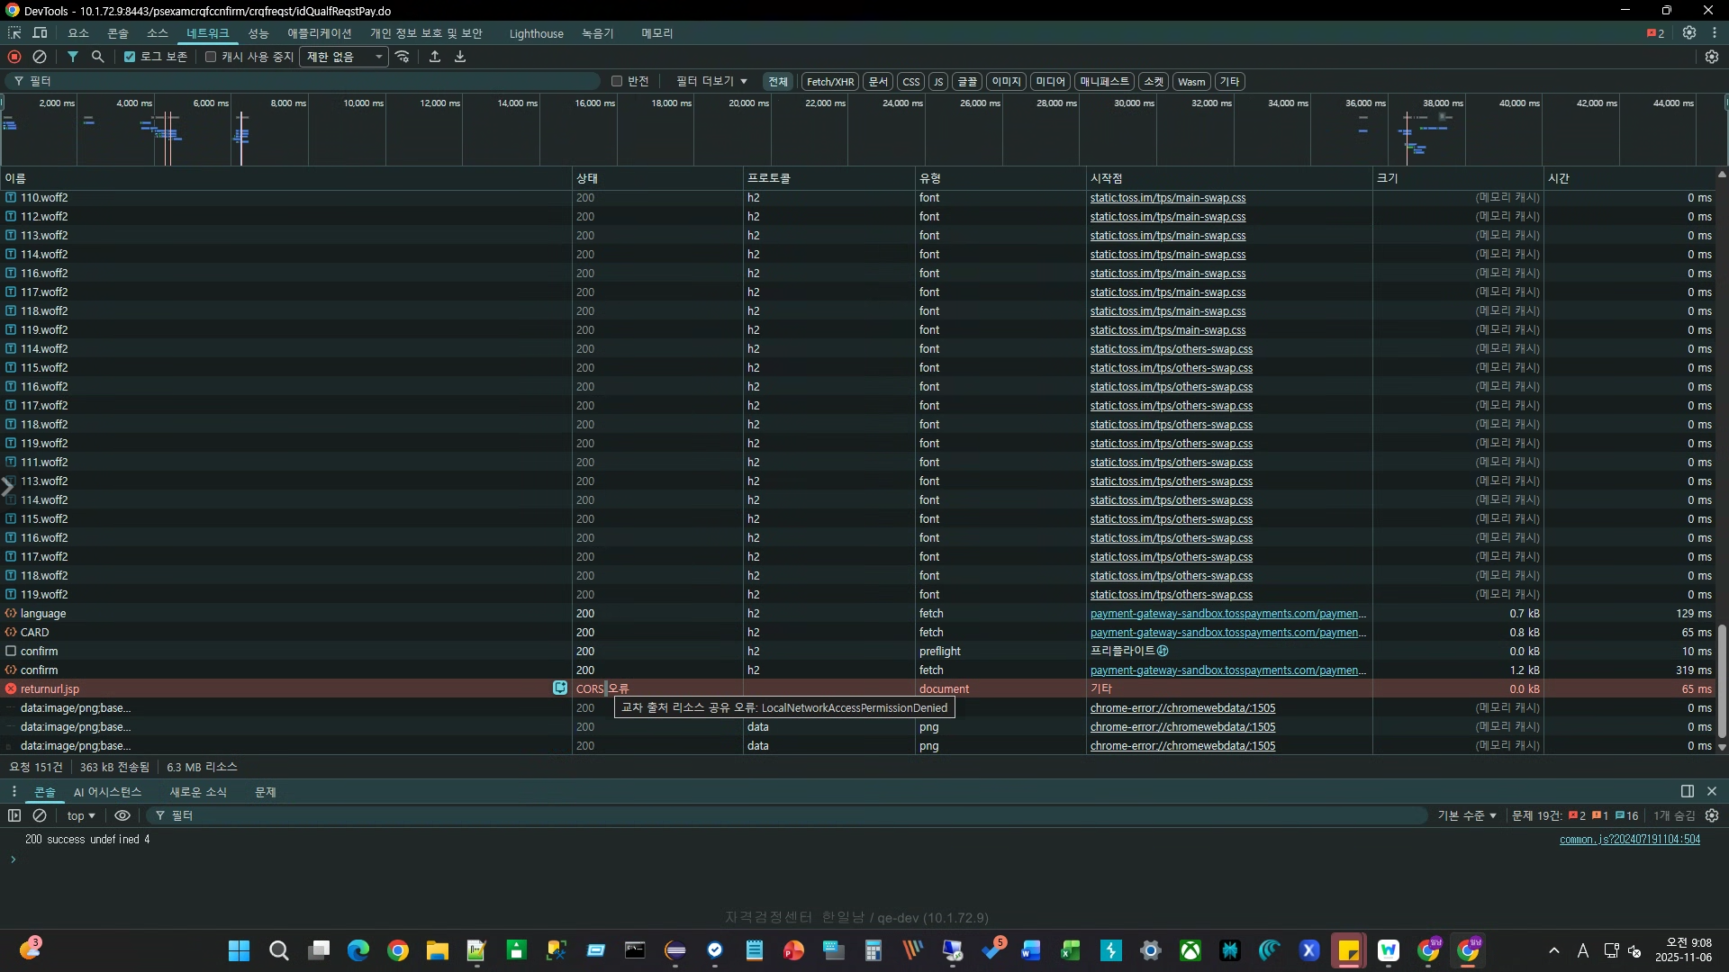
Task: Open the 제한 없음 throttling dropdown
Action: (x=344, y=57)
